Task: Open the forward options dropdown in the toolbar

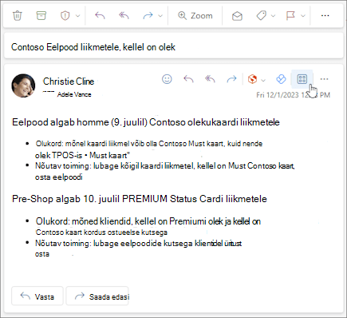Action: click(160, 16)
